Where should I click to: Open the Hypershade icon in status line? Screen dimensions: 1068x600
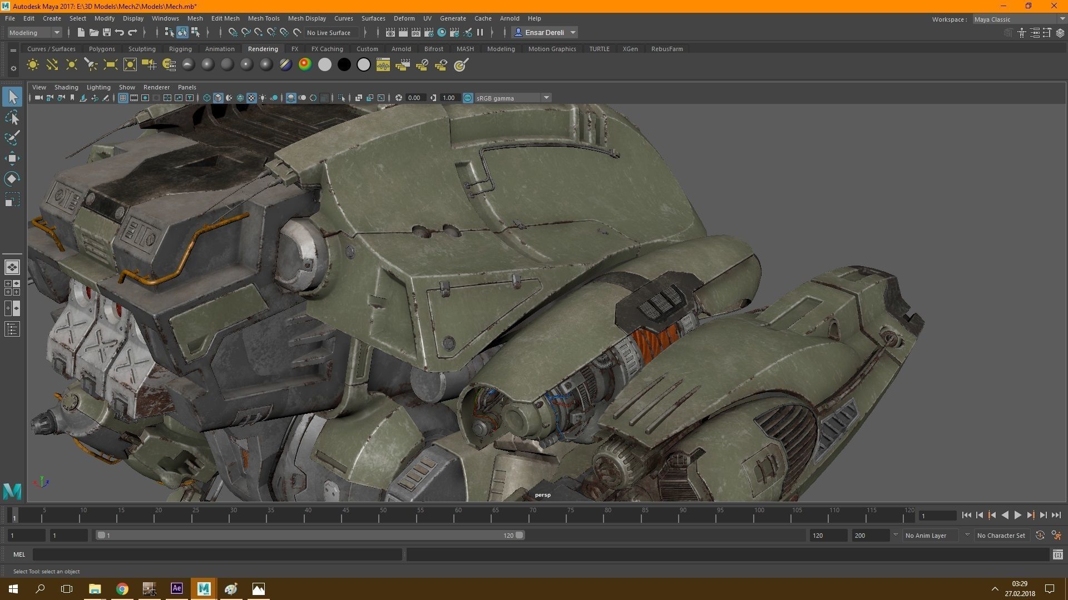(x=442, y=33)
